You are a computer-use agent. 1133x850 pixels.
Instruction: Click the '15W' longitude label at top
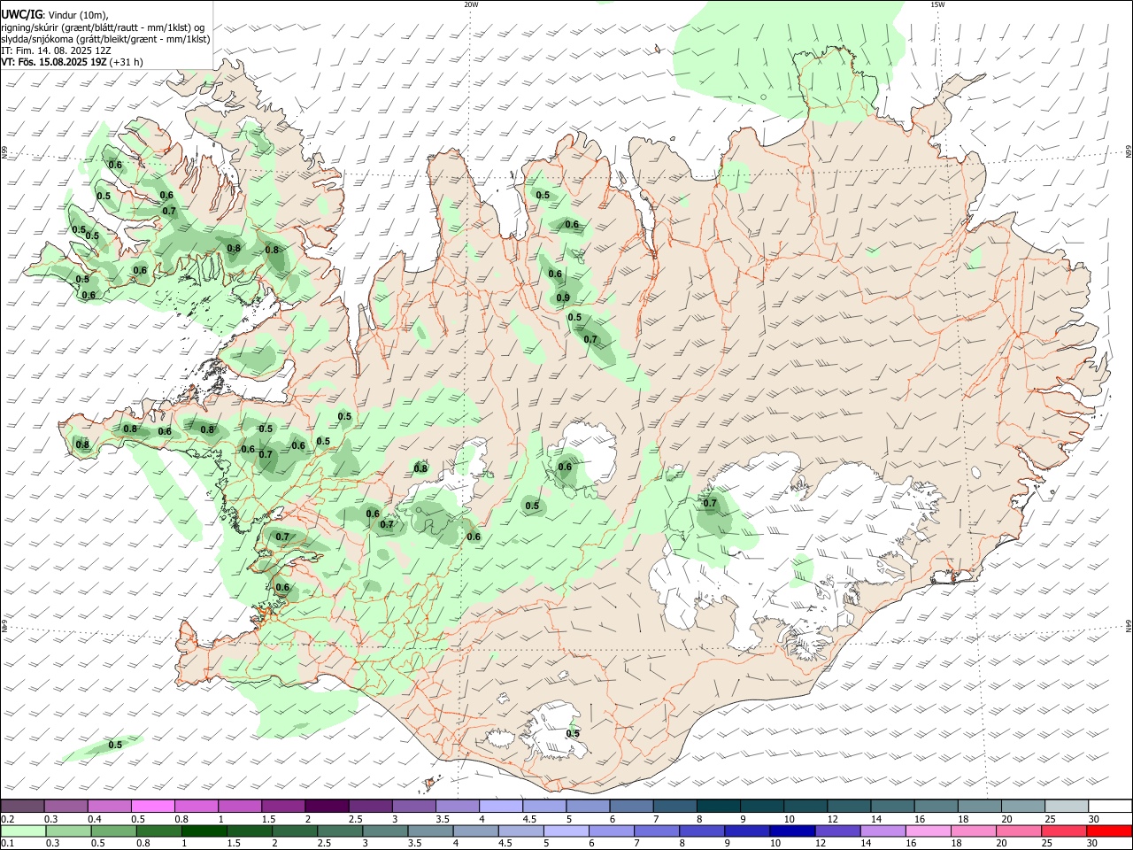pos(937,4)
